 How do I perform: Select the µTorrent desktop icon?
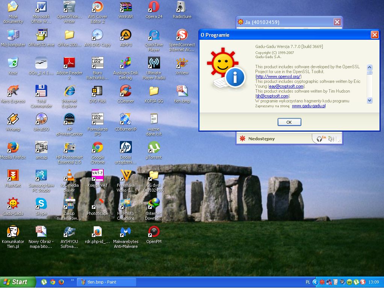154,150
